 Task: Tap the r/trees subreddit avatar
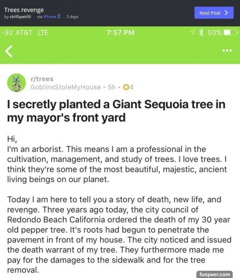[x=16, y=82]
